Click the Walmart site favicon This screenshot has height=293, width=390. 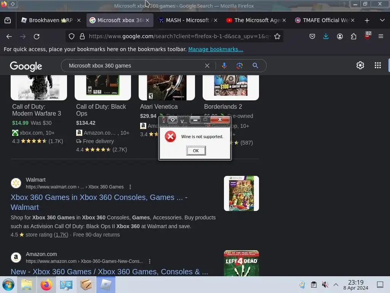16,183
